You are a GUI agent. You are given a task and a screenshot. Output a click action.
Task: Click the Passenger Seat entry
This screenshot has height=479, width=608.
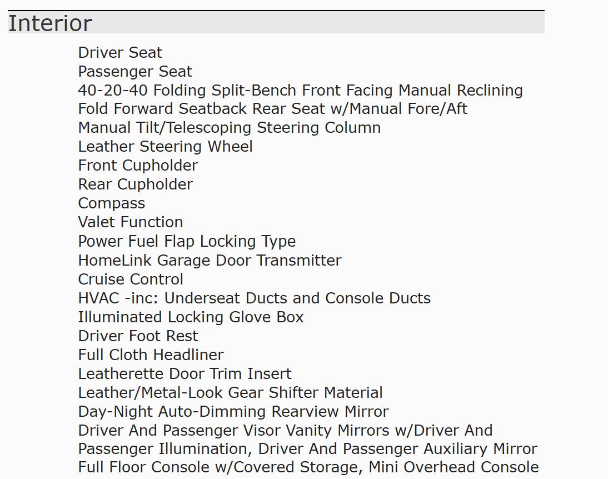135,71
